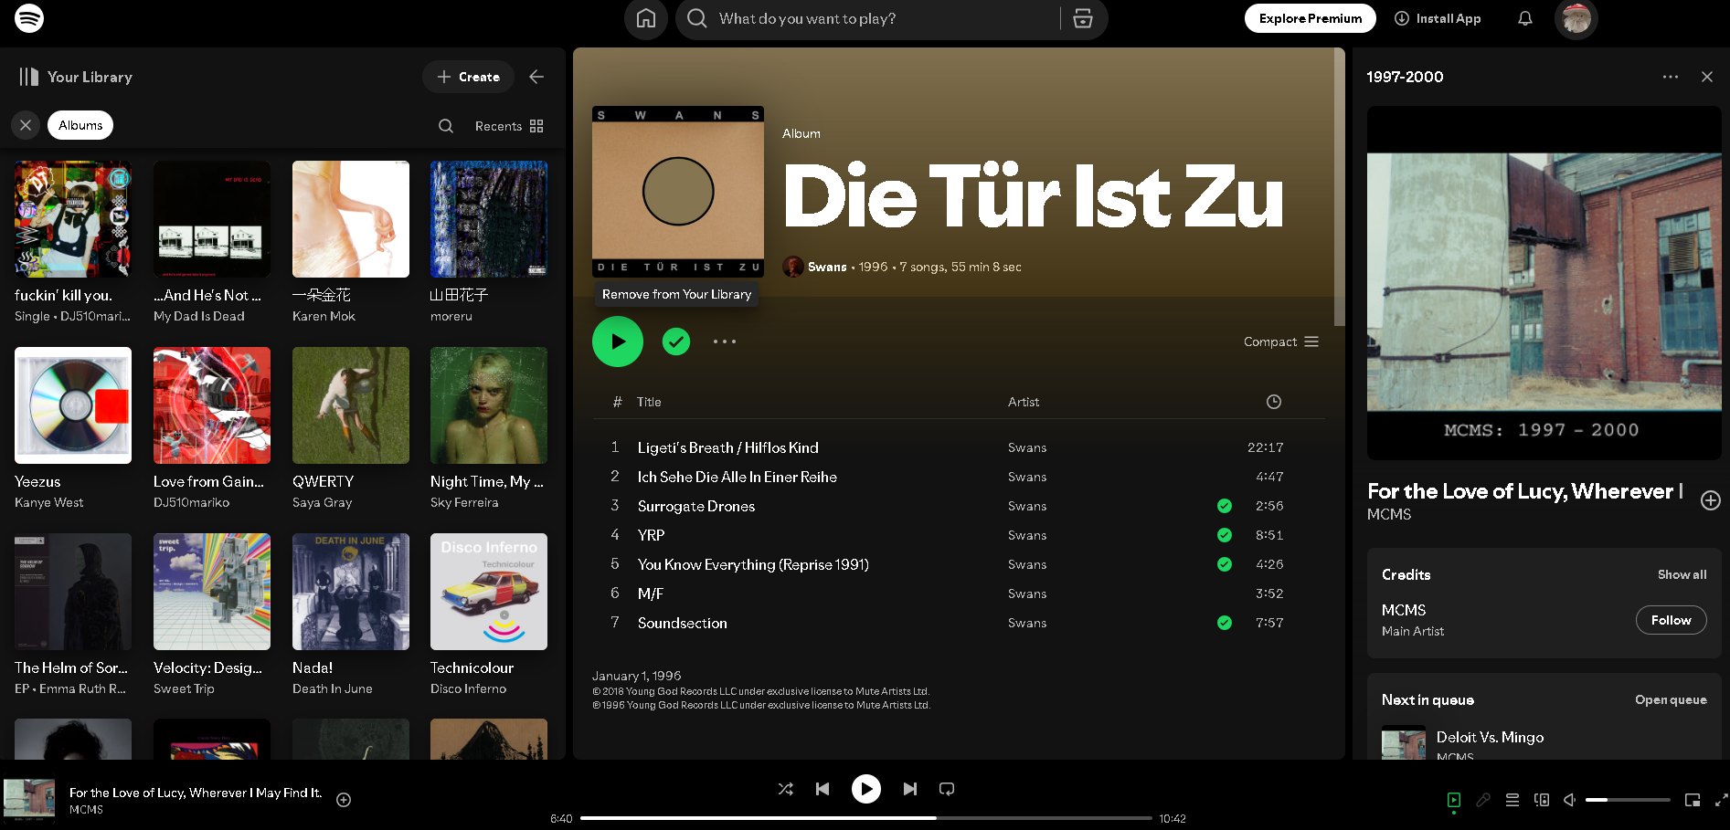Open more options in 1997-2000 panel
Viewport: 1730px width, 830px height.
[x=1671, y=77]
